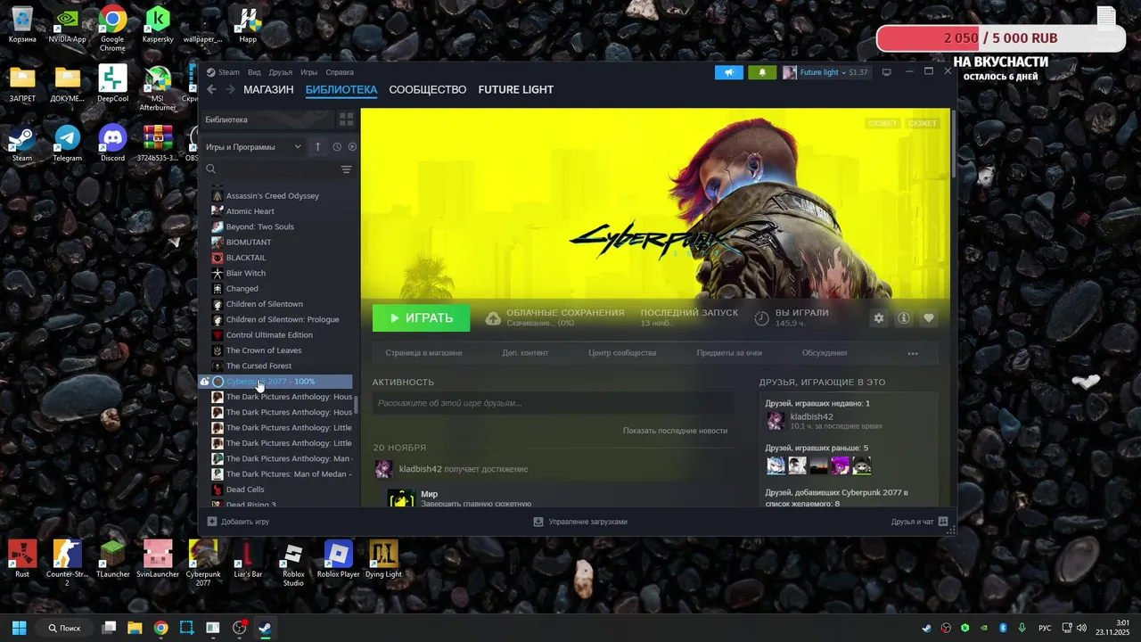Open Discord desktop shortcut
The image size is (1141, 642).
[112, 143]
